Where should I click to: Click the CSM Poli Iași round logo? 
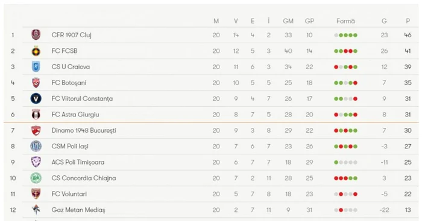pyautogui.click(x=36, y=147)
